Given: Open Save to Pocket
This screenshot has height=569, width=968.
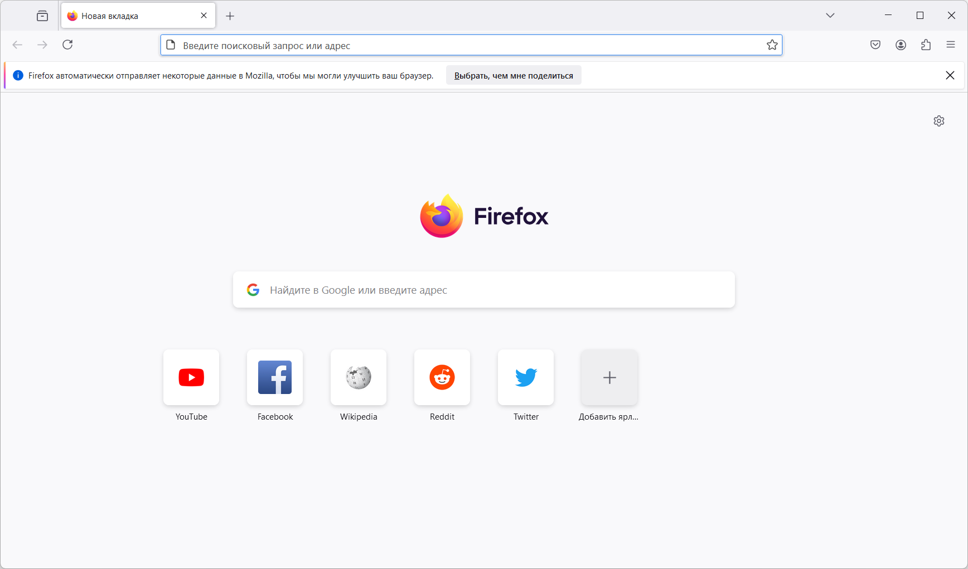Looking at the screenshot, I should 875,45.
